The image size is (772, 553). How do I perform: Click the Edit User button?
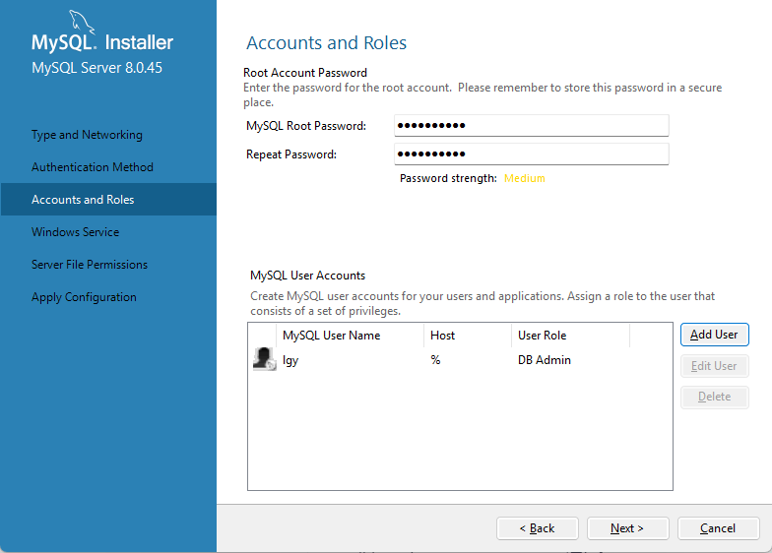tap(715, 366)
